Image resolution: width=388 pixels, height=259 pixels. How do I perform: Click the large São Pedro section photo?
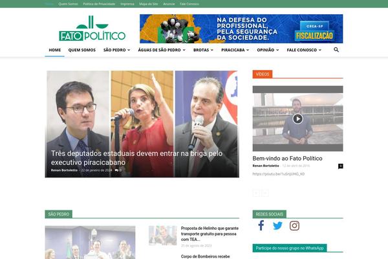[x=90, y=242]
